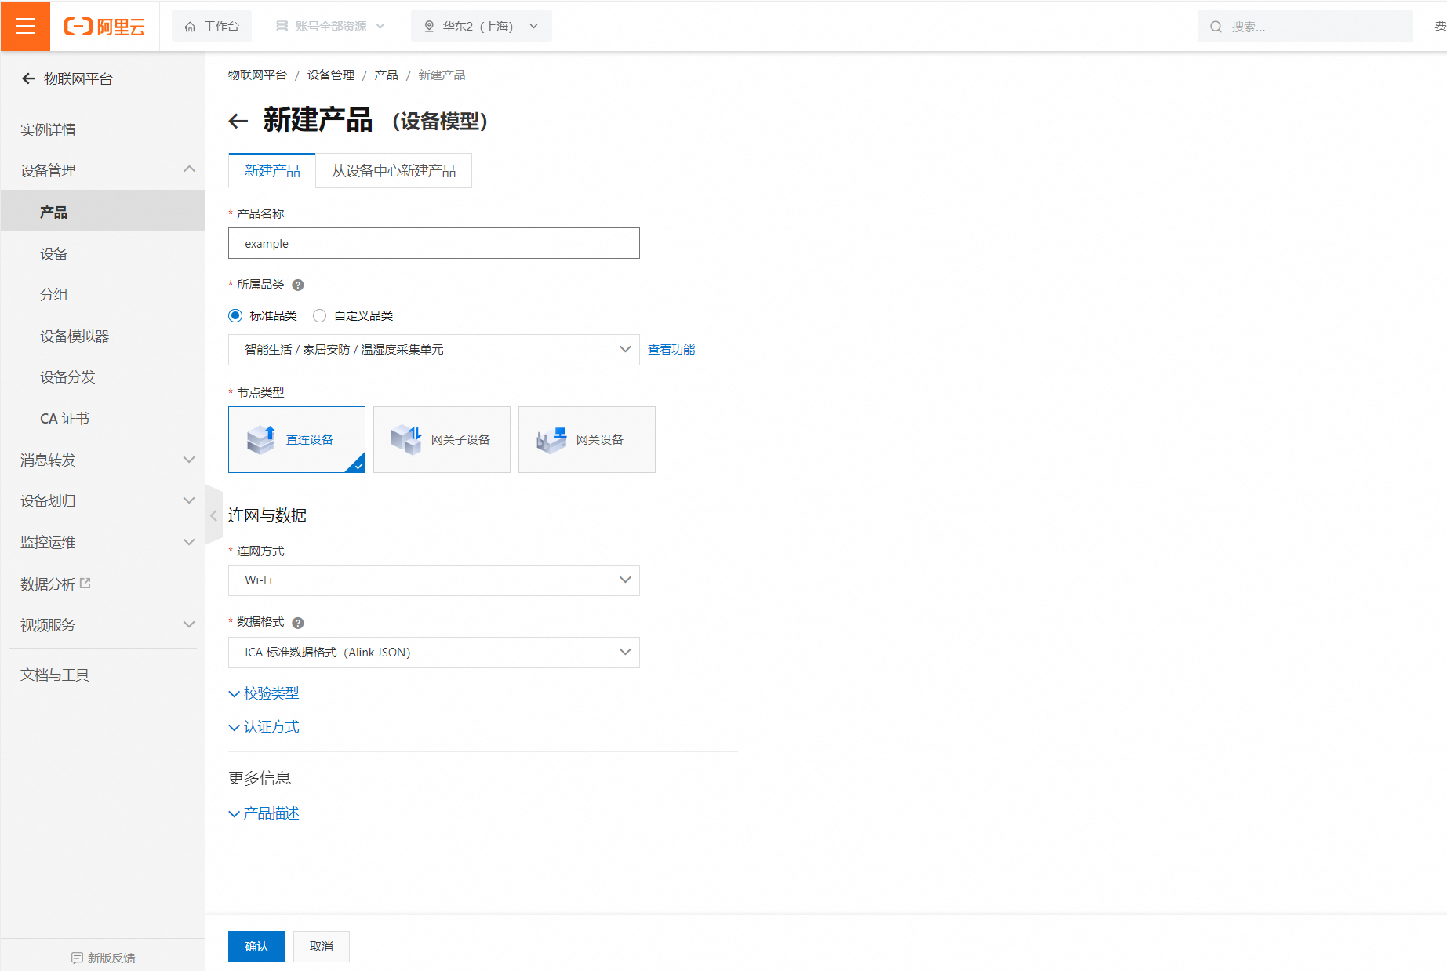Click the 设备管理 breadcrumb link
Screen dimensions: 1447x971
(331, 75)
